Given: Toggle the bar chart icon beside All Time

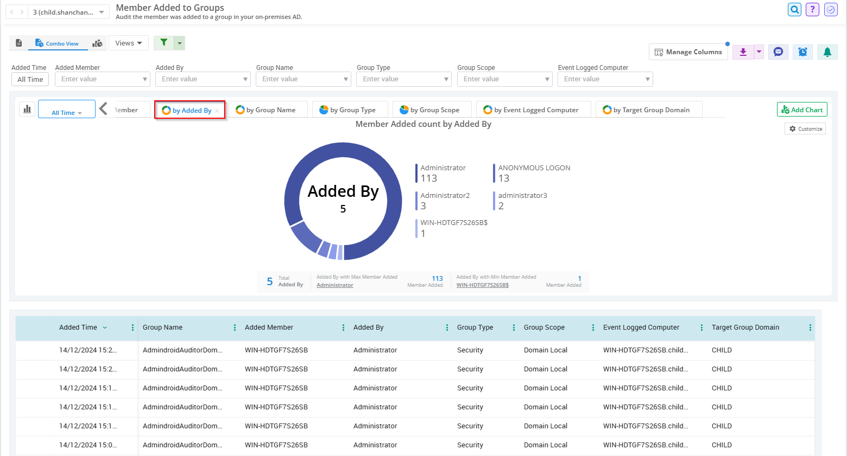Looking at the screenshot, I should coord(27,109).
